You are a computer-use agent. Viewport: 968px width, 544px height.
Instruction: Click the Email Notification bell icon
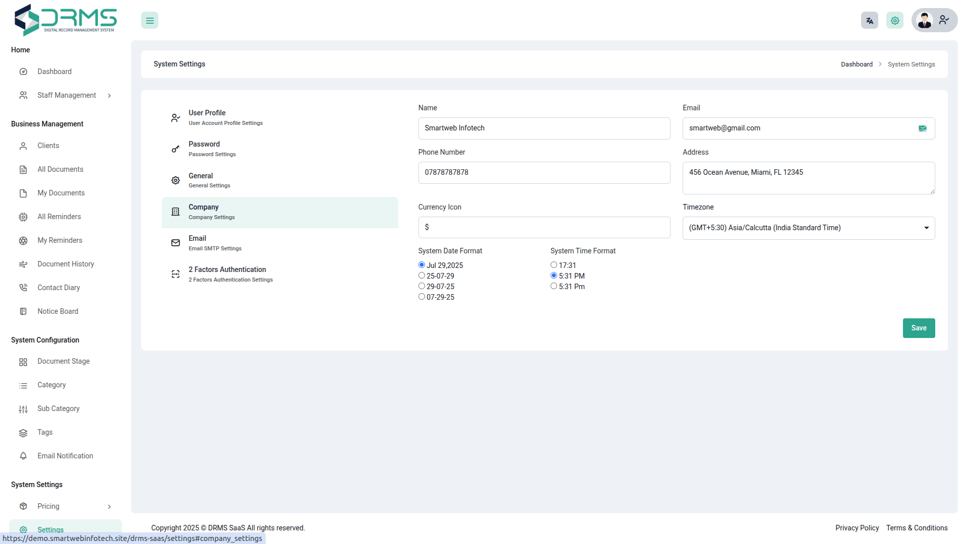(x=23, y=456)
